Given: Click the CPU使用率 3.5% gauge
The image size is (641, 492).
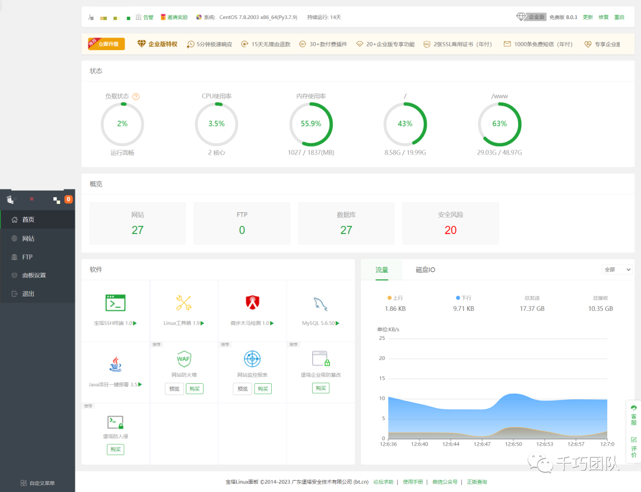Looking at the screenshot, I should coord(217,124).
